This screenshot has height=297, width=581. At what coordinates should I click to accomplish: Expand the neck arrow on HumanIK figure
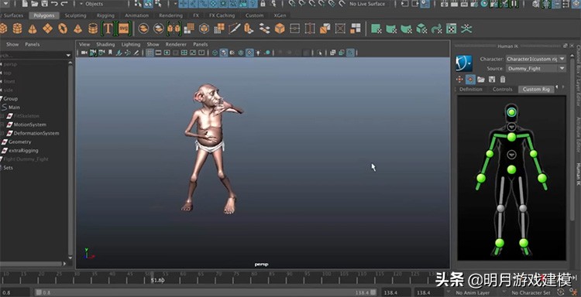pos(511,127)
